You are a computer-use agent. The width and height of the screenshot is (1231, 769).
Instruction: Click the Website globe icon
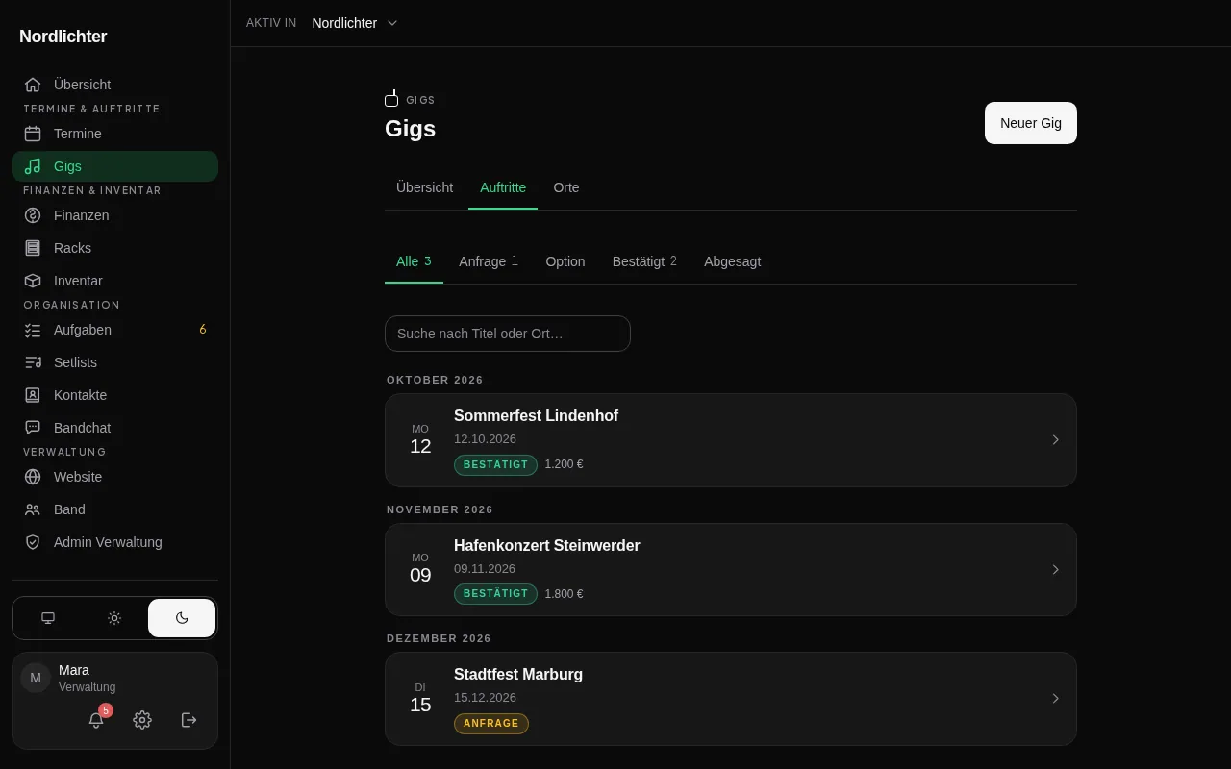pyautogui.click(x=33, y=477)
